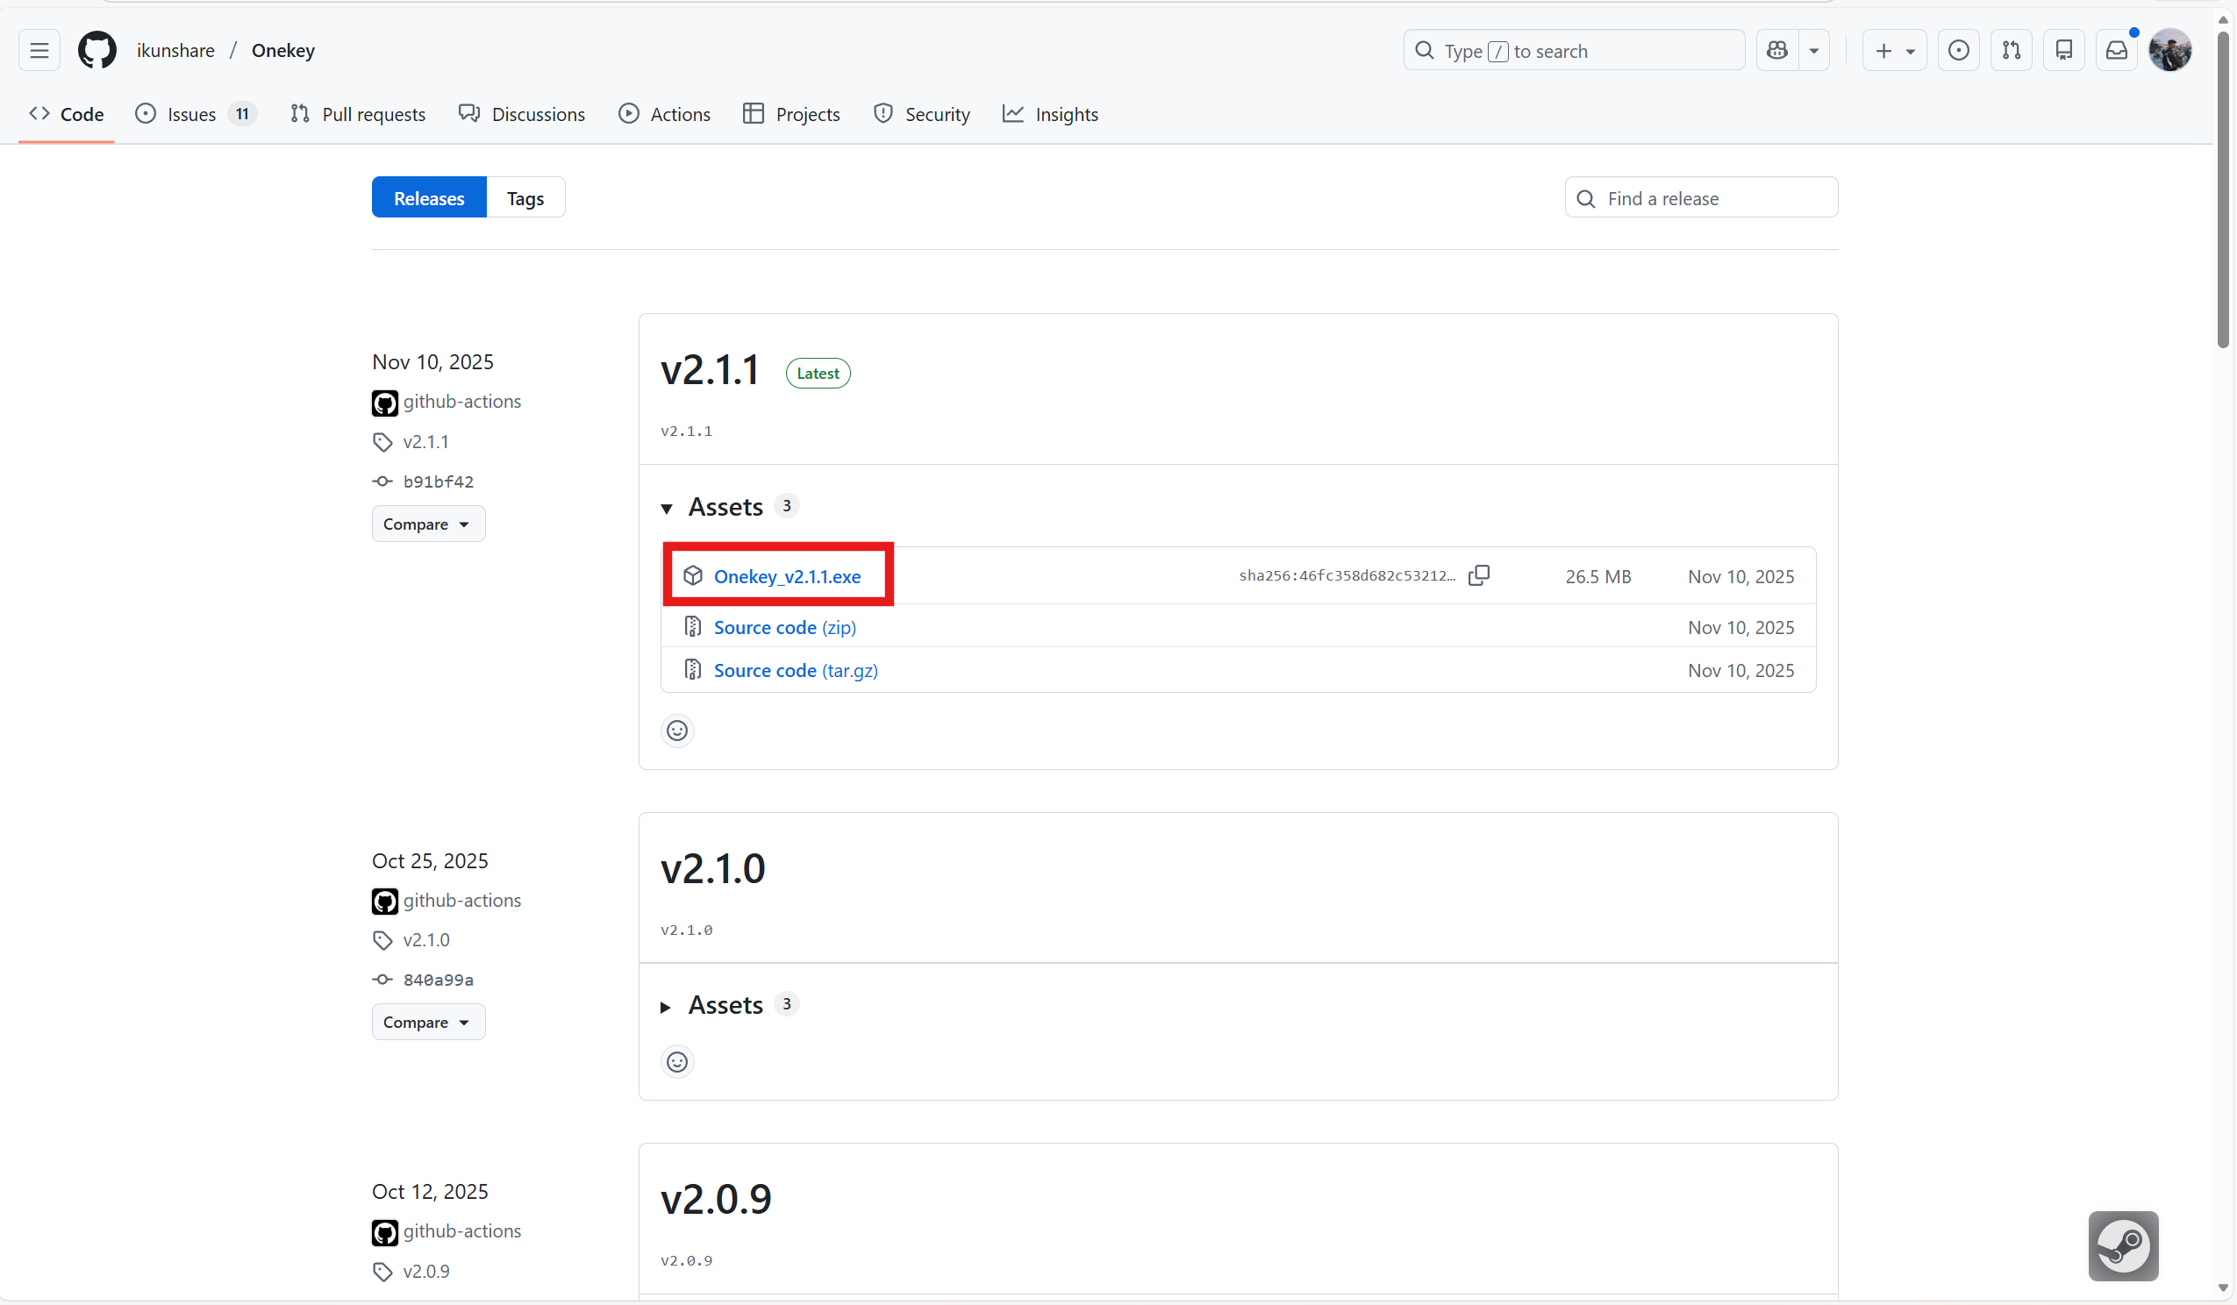Open Compare dropdown for v2.1.1
The image size is (2237, 1305).
[428, 524]
